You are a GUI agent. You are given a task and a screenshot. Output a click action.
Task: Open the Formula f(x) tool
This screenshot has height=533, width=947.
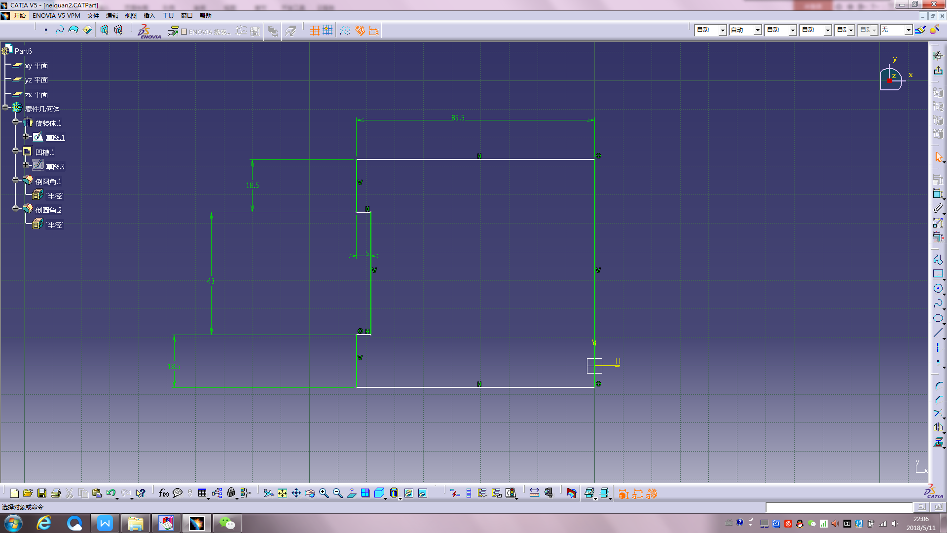point(164,493)
